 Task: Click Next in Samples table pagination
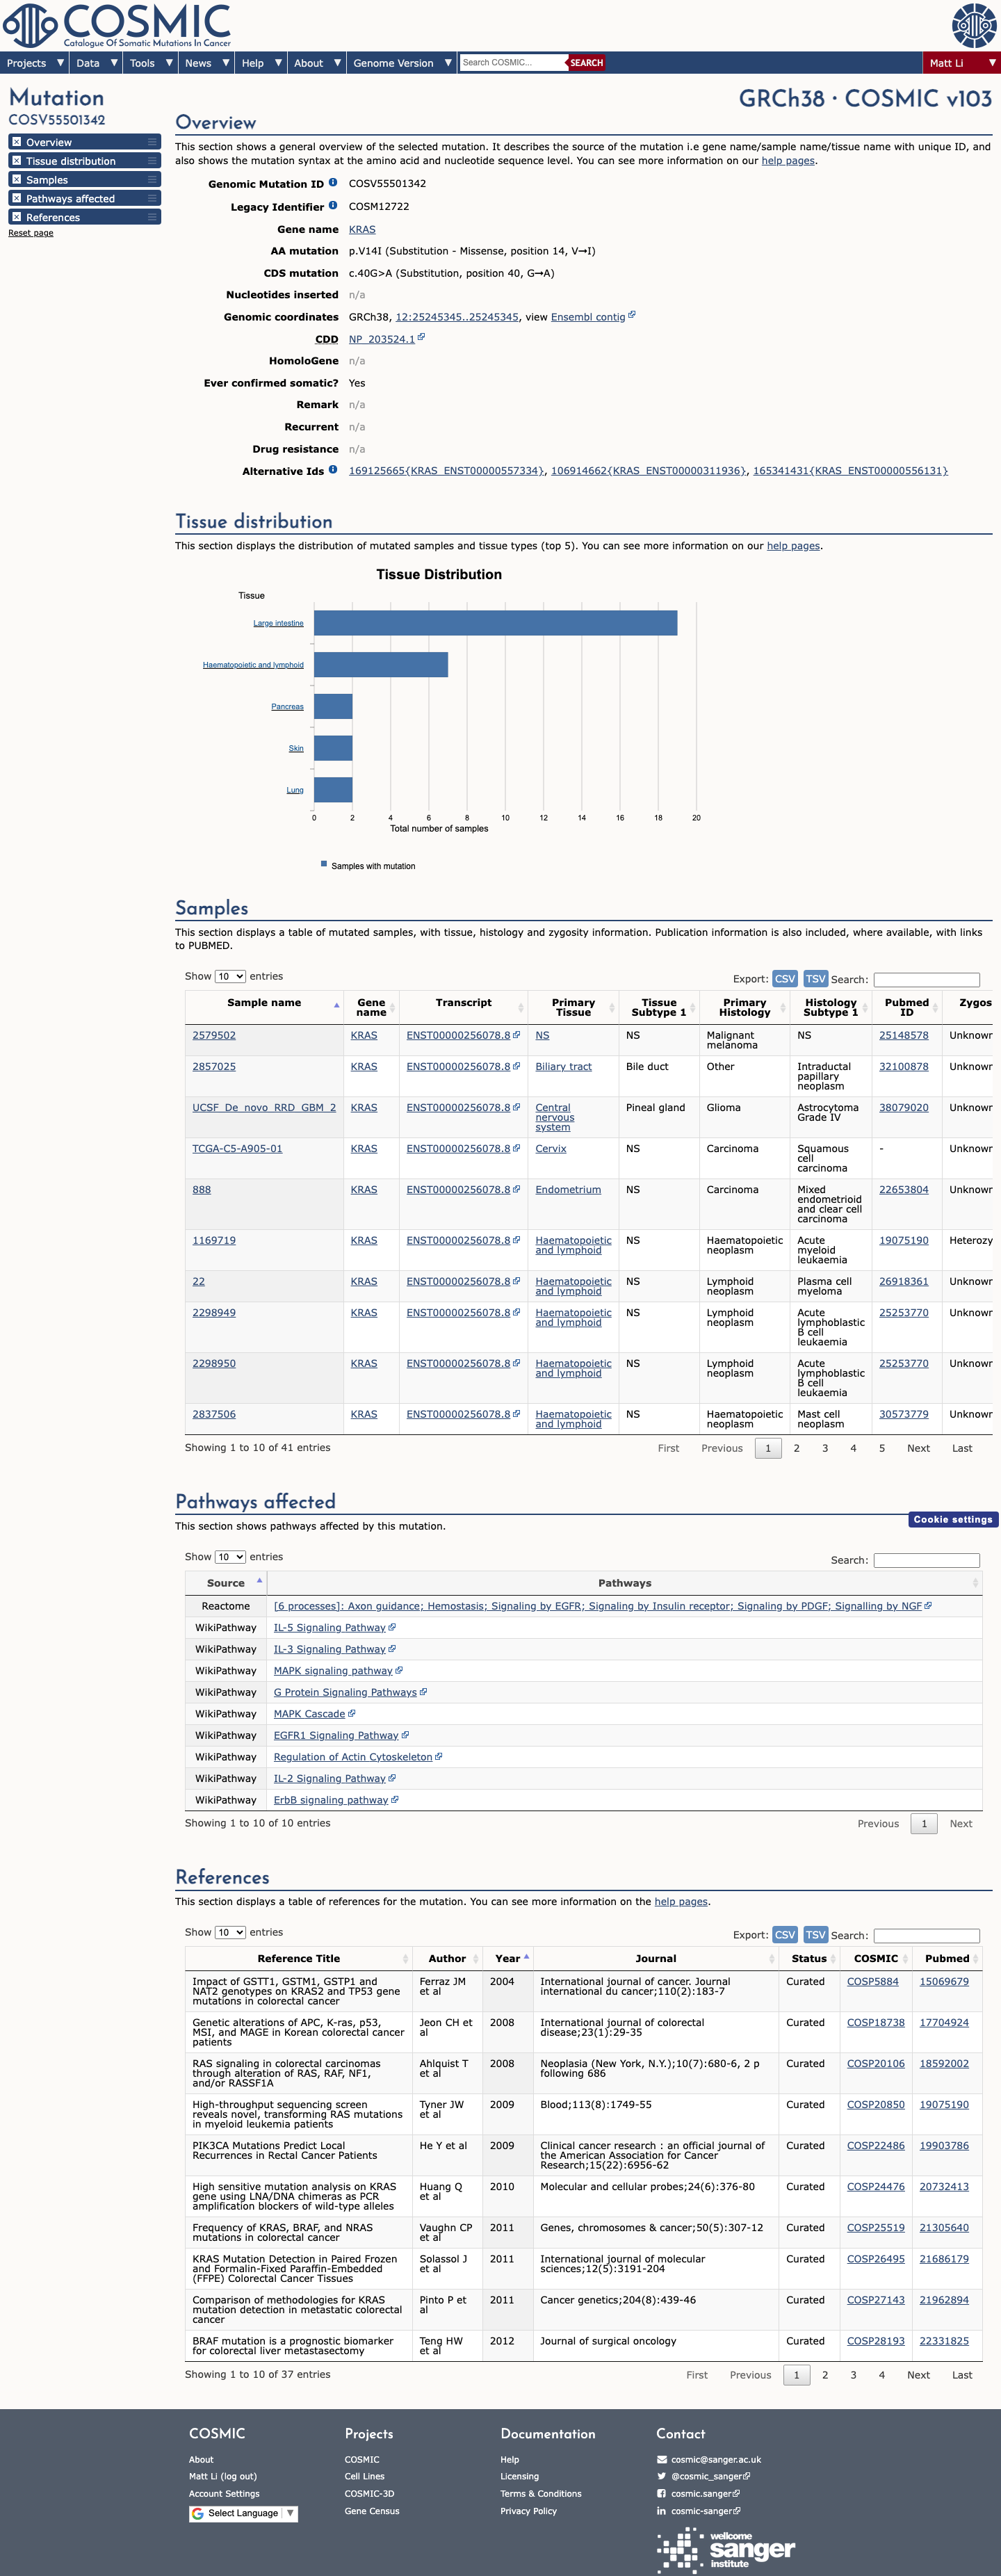(x=918, y=1449)
